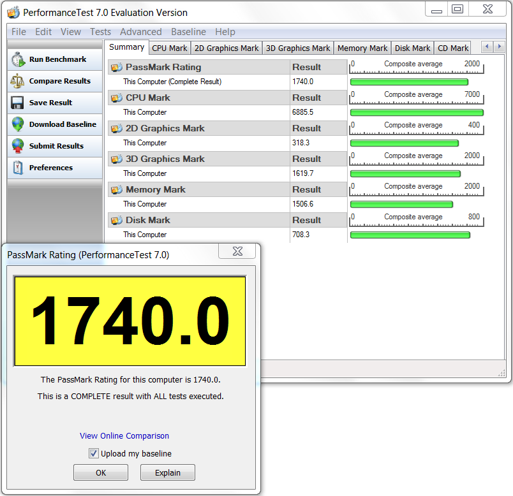This screenshot has width=513, height=496.
Task: Click the CPU Mark green result bar
Action: click(417, 112)
